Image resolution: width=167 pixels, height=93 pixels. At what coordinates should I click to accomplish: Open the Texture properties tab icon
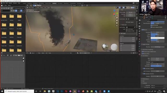[139, 54]
